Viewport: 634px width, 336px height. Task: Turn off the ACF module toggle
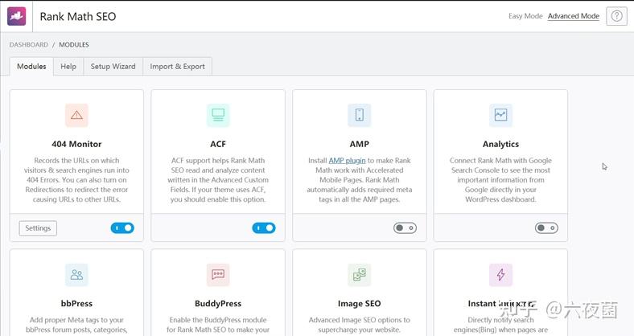pos(263,228)
